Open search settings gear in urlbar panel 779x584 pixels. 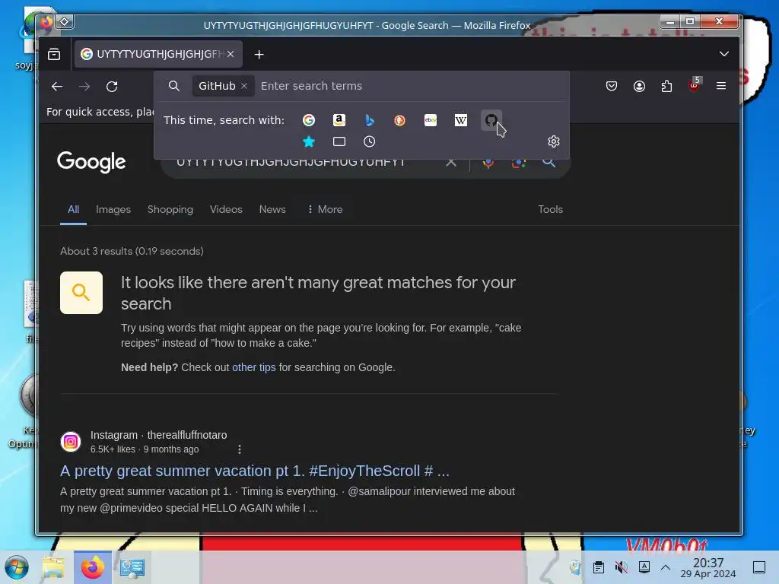pyautogui.click(x=554, y=141)
